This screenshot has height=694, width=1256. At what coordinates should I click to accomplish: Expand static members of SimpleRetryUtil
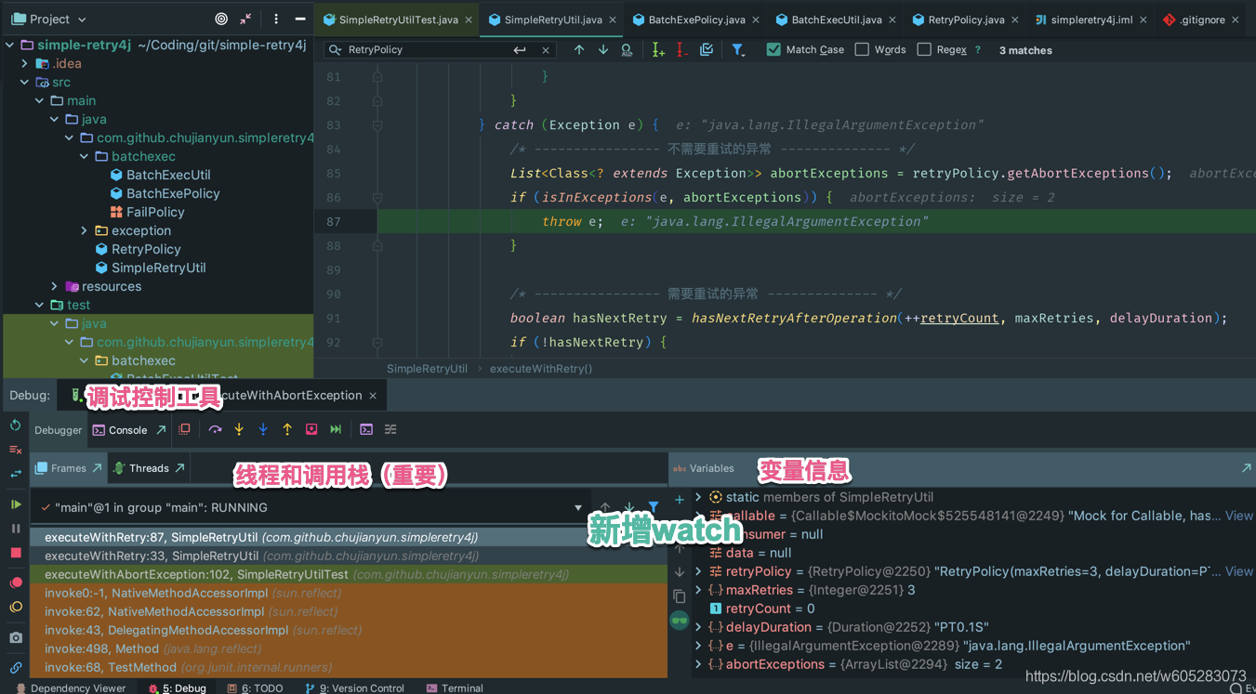click(698, 497)
